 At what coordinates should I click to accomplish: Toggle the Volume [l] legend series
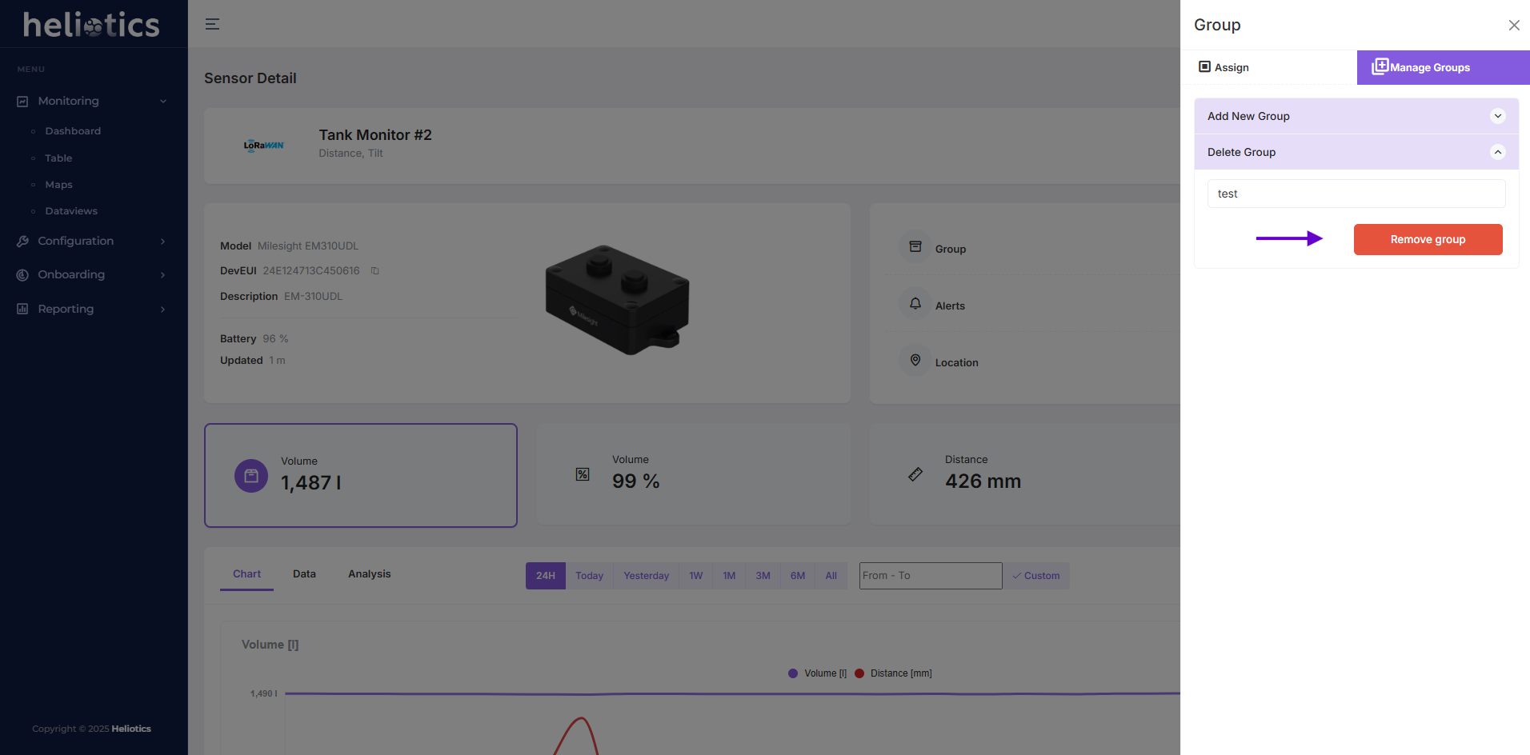(817, 673)
